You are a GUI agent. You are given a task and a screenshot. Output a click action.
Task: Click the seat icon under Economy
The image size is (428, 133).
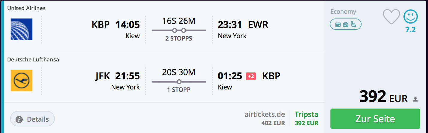coord(353,24)
